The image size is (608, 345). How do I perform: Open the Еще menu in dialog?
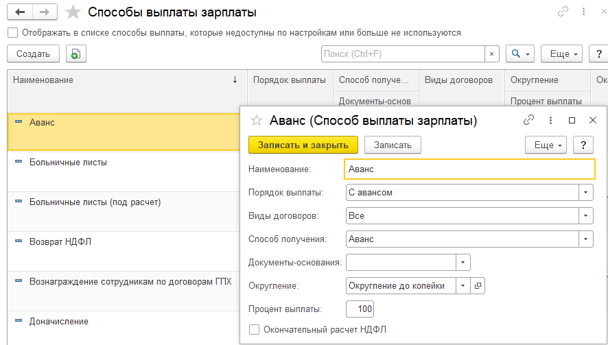(x=546, y=145)
